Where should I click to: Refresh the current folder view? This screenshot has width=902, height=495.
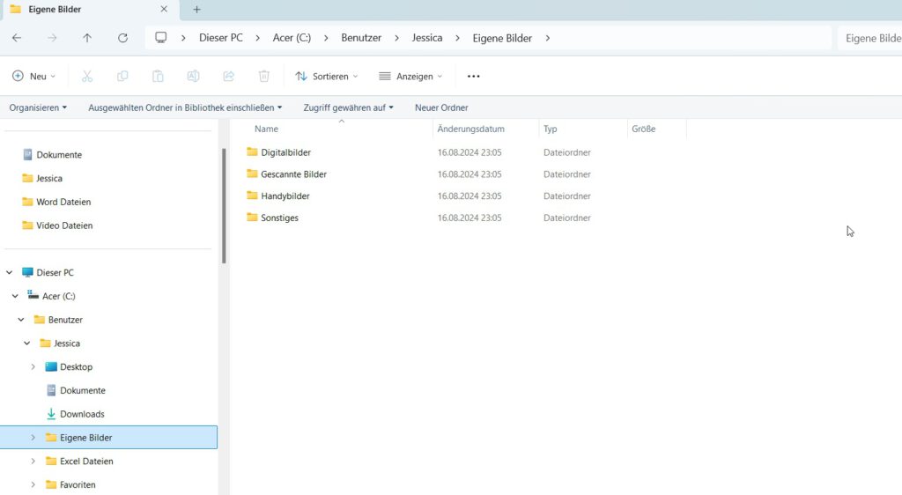point(122,38)
